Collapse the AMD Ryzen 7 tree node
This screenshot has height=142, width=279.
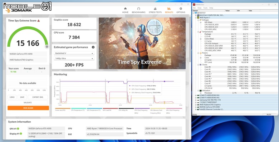click(196, 18)
